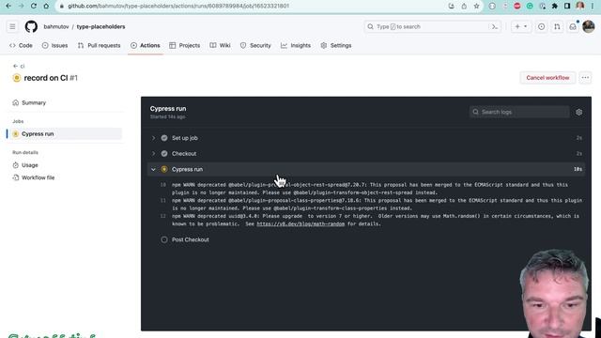Viewport: 601px width, 338px height.
Task: Click the Cancel workflow button
Action: tap(547, 77)
